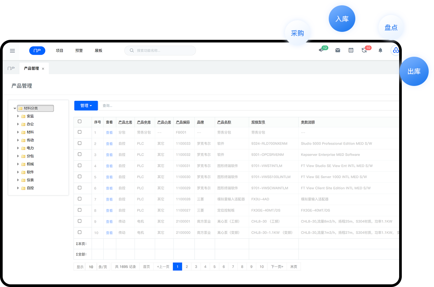Click the announcement speaker icon with badge 12
Screen dimensions: 434x287
click(321, 50)
